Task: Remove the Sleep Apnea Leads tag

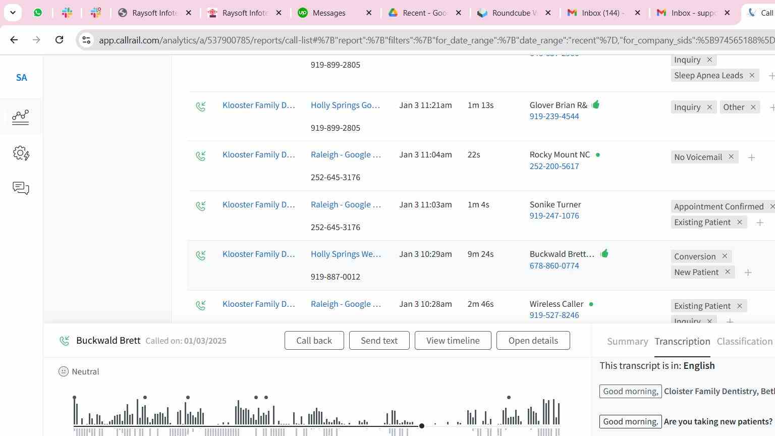Action: [x=752, y=75]
